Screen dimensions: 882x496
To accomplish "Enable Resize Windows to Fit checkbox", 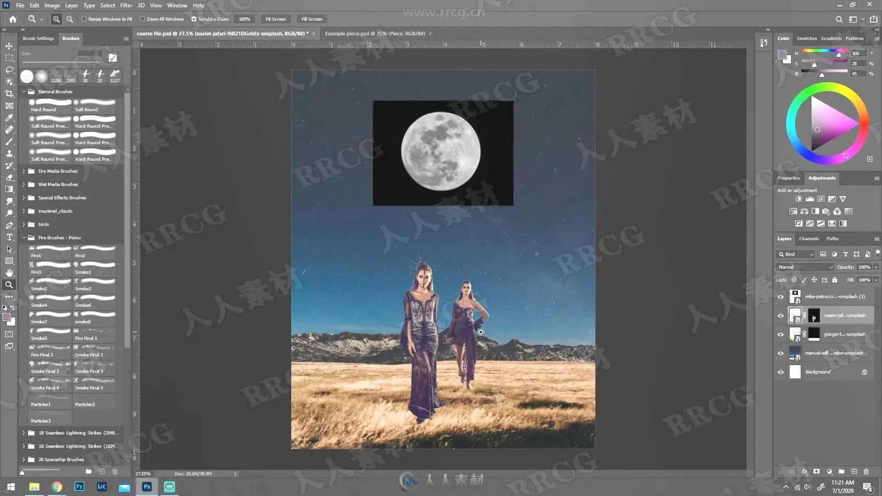I will pyautogui.click(x=85, y=19).
